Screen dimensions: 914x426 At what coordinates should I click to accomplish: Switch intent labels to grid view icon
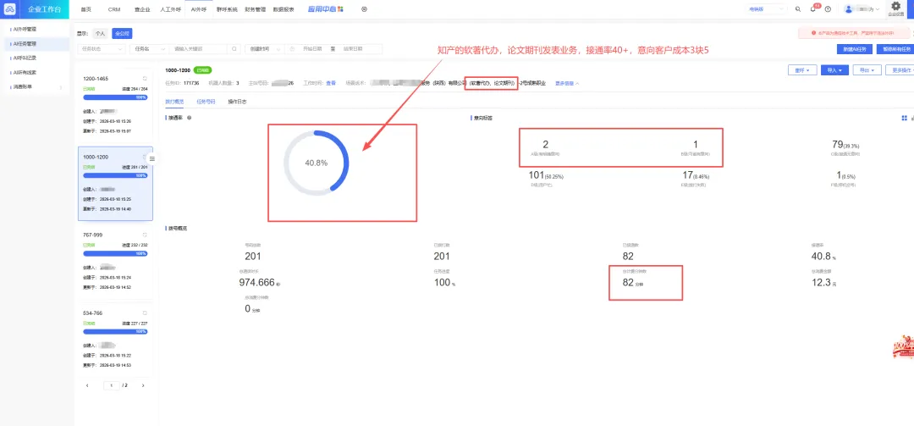[904, 118]
